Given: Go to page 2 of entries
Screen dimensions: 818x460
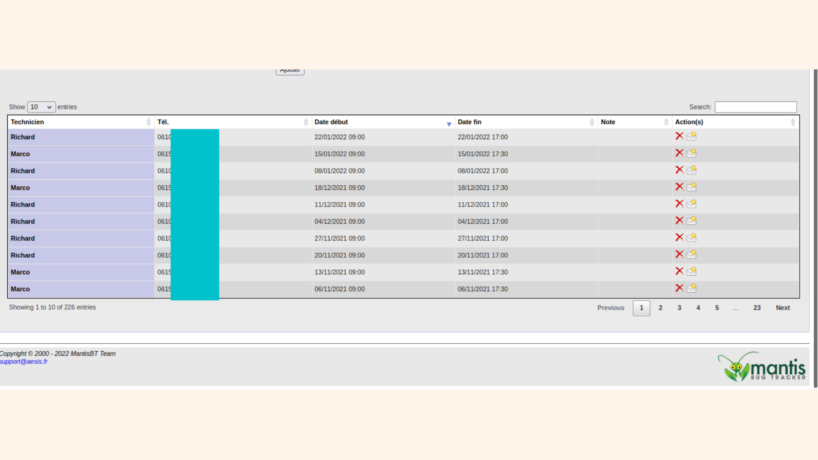Looking at the screenshot, I should [660, 308].
